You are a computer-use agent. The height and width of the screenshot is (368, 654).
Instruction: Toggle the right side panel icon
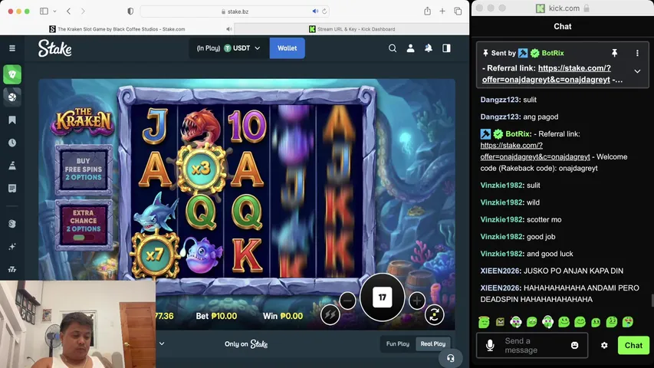(x=446, y=48)
